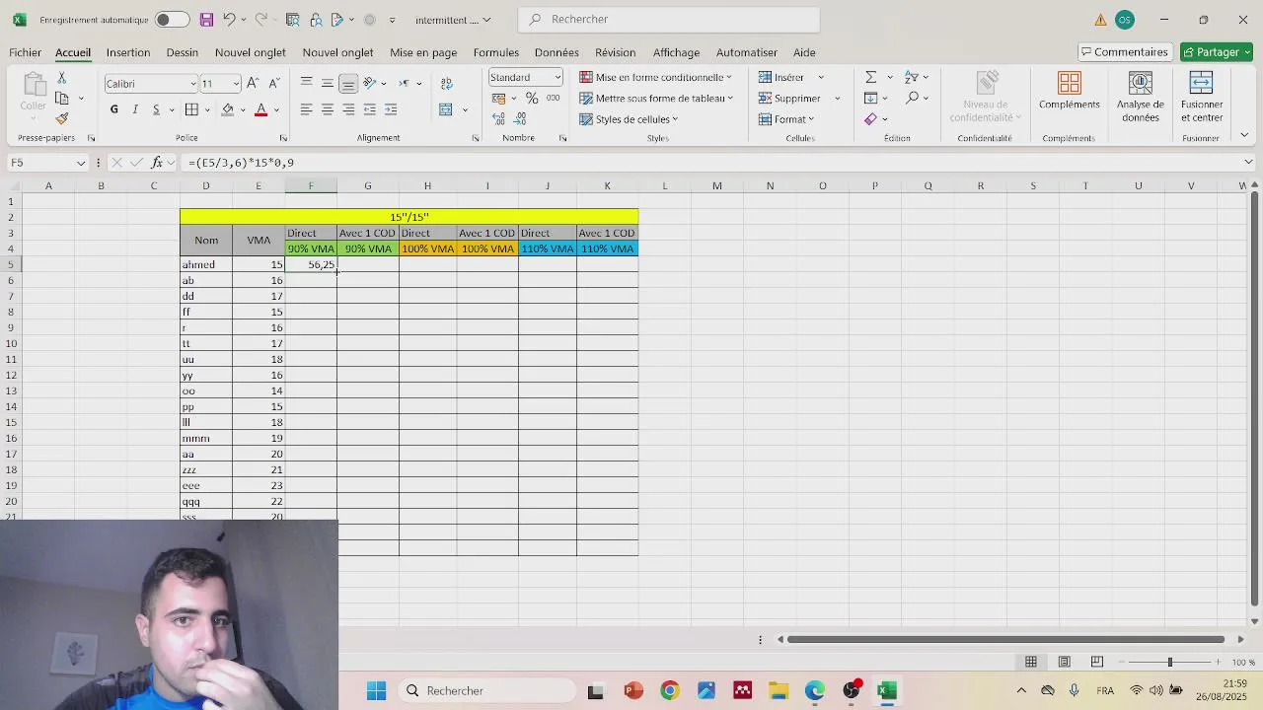Click the Save diskette icon in title bar
This screenshot has width=1263, height=710.
pyautogui.click(x=206, y=20)
